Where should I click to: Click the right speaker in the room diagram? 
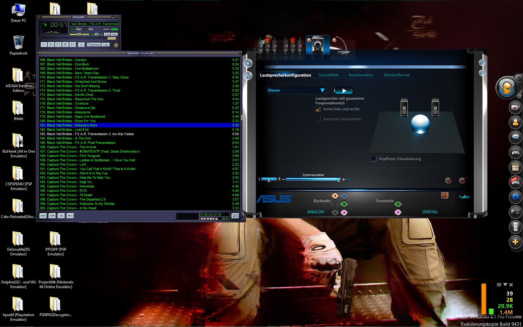[x=435, y=107]
